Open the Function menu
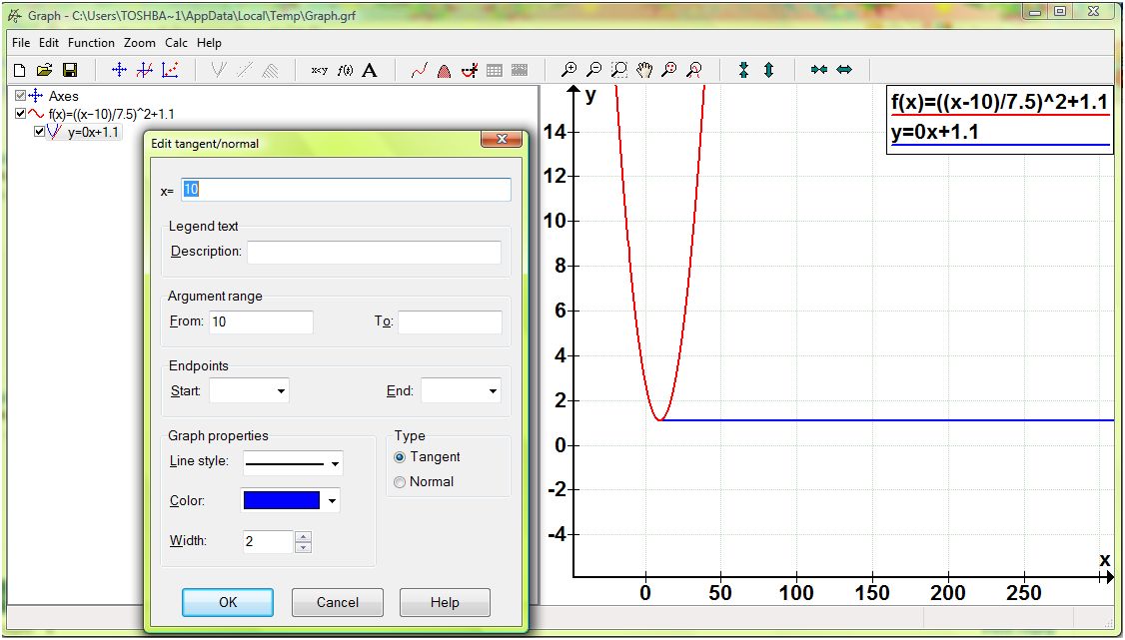The image size is (1125, 640). tap(91, 43)
